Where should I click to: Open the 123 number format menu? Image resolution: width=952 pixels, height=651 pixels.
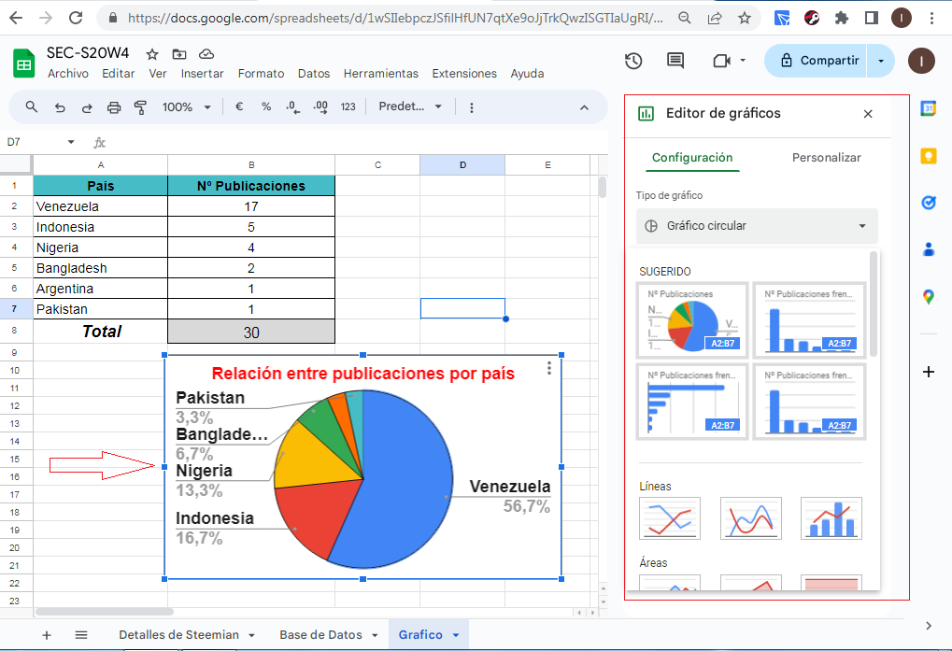pos(348,106)
